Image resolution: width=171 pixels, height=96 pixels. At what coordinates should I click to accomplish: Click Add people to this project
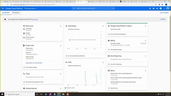pos(34,63)
